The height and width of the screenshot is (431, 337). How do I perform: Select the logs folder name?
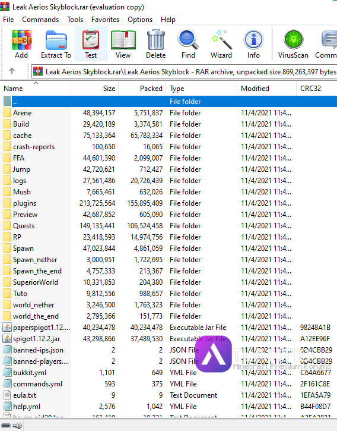[20, 181]
